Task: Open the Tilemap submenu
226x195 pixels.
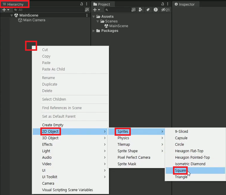Action: 136,145
